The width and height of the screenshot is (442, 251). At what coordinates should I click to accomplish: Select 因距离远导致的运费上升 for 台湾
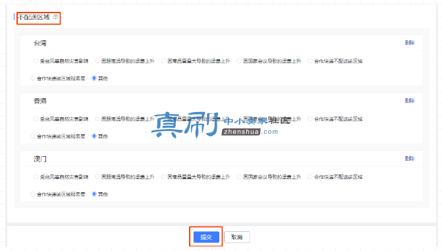(x=97, y=61)
